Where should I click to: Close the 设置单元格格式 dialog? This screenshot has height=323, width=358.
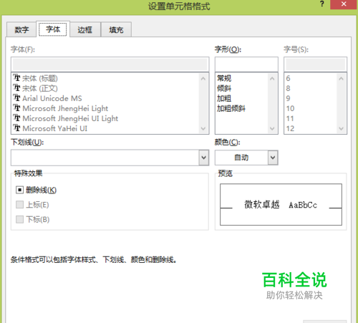pos(344,4)
